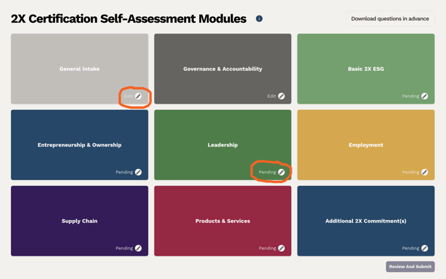
Task: Open the Products & Services module card
Action: (222, 221)
